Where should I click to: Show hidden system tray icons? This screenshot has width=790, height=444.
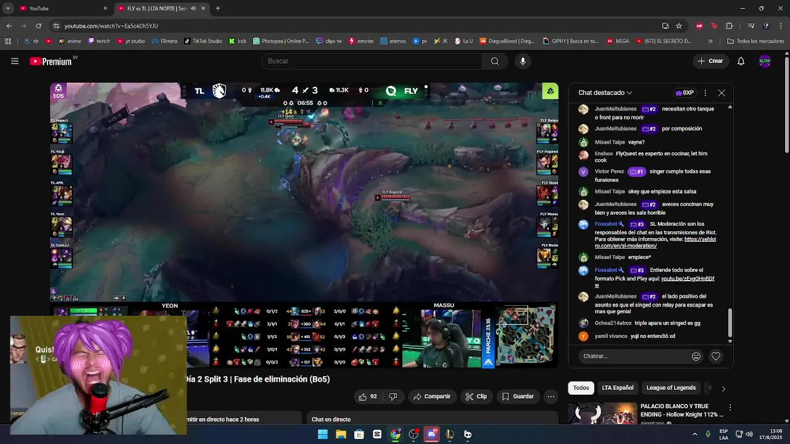pos(694,434)
